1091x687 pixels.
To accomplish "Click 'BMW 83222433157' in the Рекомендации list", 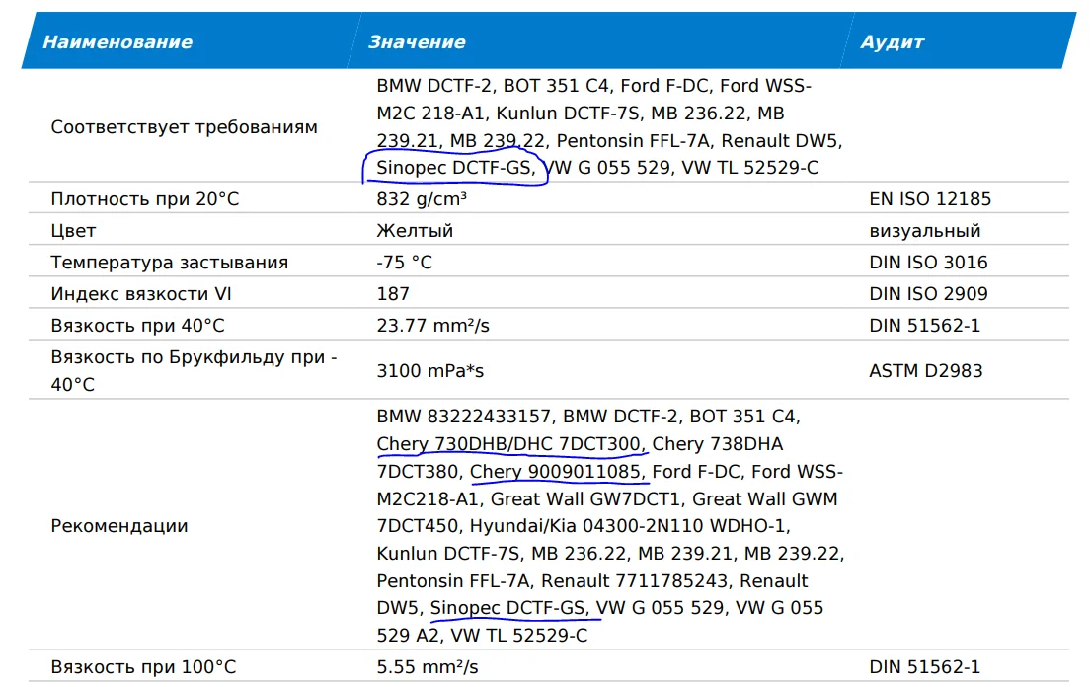I will click(x=463, y=417).
